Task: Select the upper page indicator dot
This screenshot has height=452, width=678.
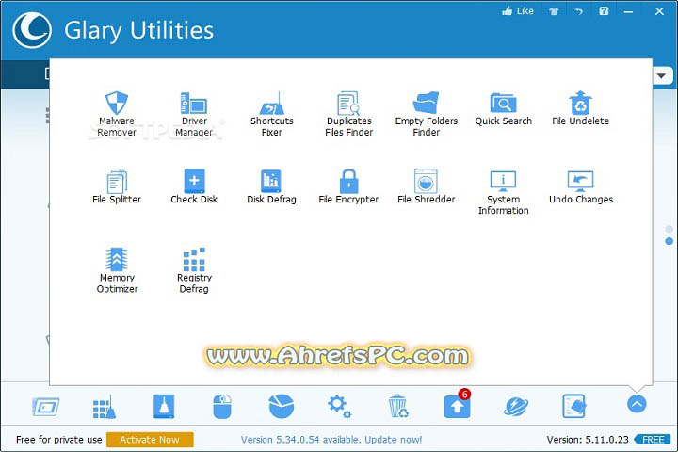Action: tap(669, 229)
